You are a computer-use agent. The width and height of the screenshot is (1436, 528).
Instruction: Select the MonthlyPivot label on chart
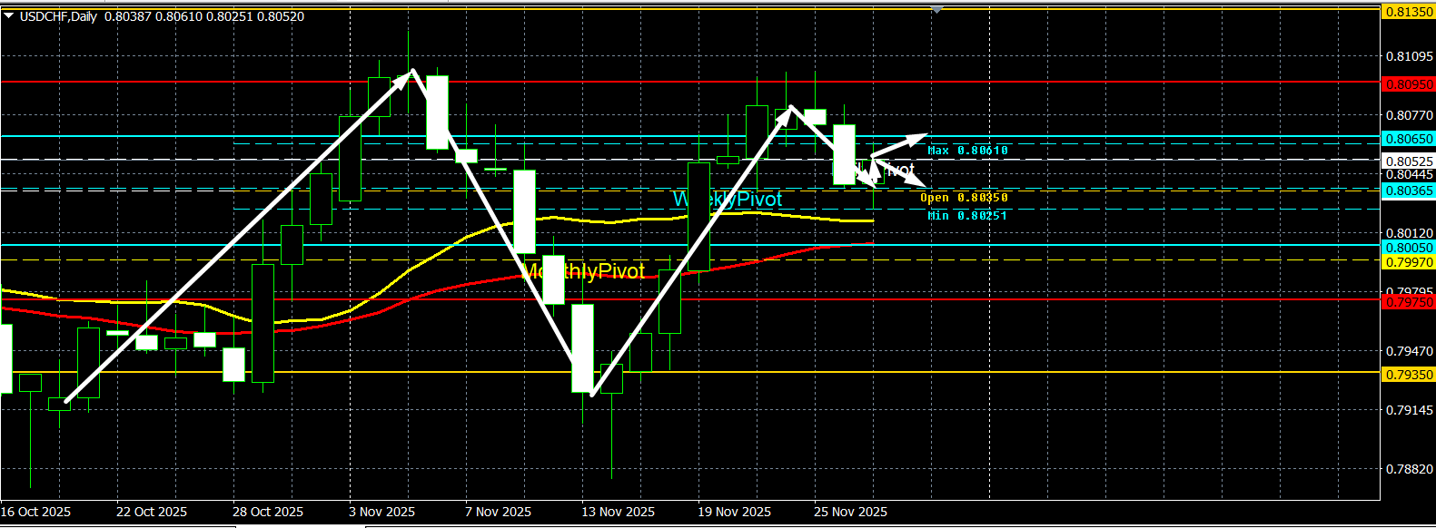coord(583,271)
